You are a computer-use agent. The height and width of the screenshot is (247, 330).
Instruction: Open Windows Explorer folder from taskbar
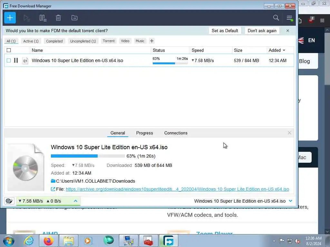69,241
